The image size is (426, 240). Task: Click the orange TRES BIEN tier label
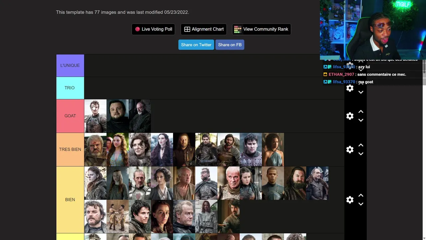pos(70,149)
